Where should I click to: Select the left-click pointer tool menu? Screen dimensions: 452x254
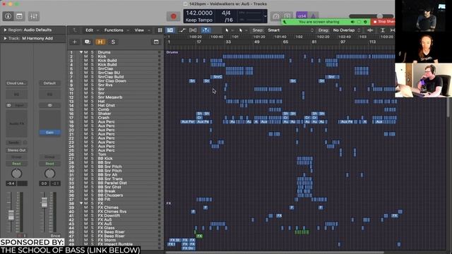228,30
